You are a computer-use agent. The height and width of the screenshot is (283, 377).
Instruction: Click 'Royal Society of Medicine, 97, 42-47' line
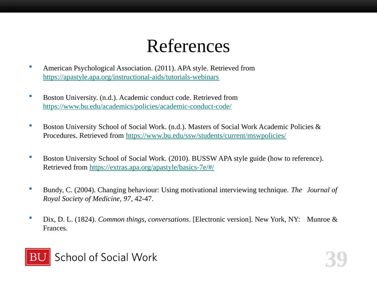pos(98,199)
